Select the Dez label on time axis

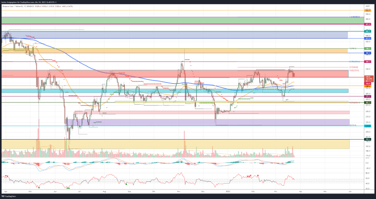[202, 192]
